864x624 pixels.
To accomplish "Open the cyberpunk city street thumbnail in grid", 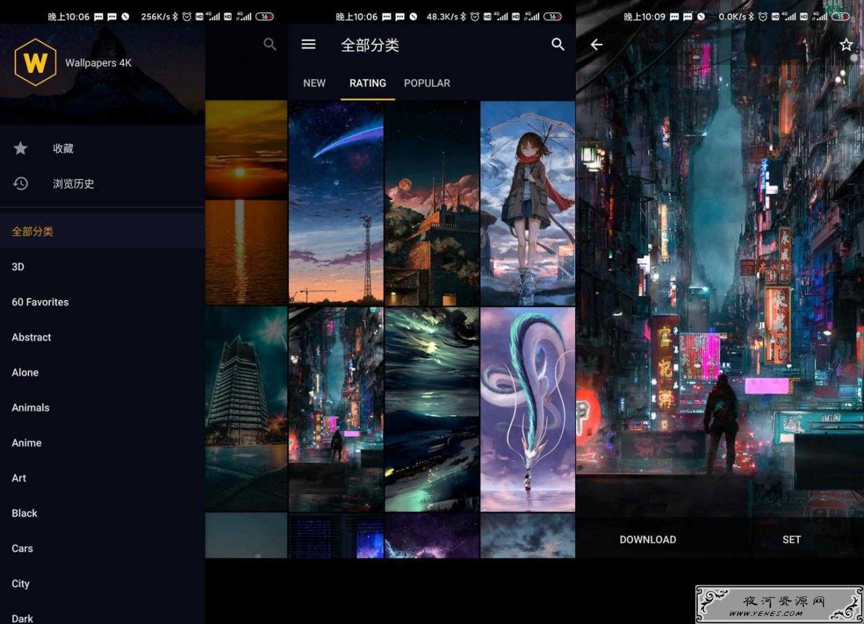I will [336, 409].
